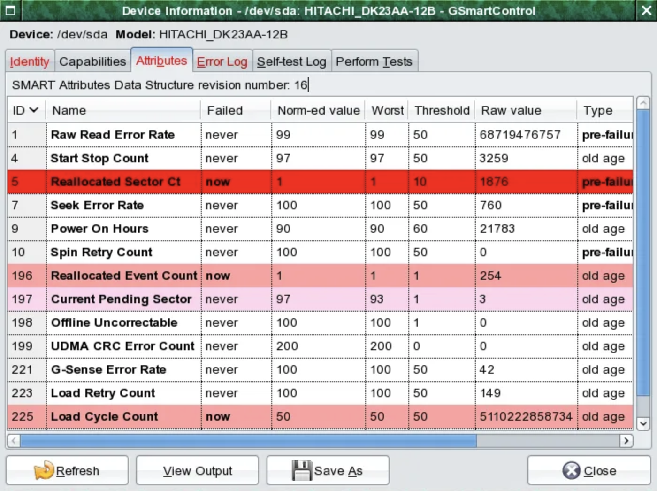
Task: Click scroll-down arrow of vertical scrollbar
Action: (x=643, y=423)
